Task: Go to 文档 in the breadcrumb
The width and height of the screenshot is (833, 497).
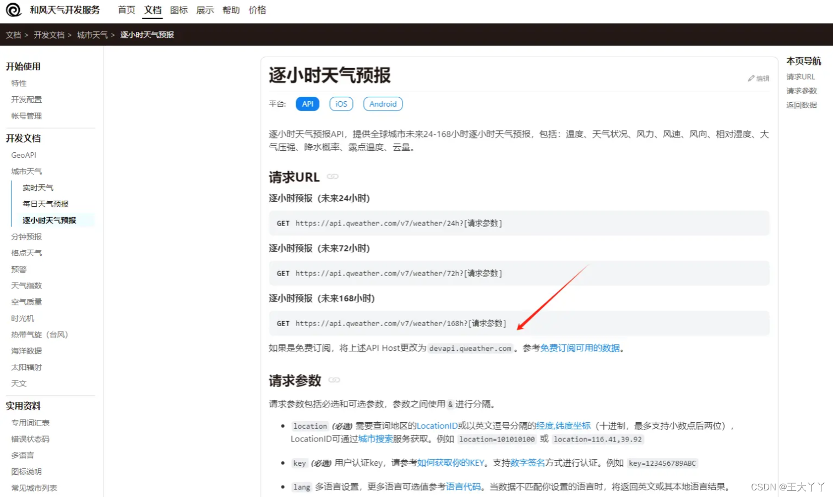Action: (13, 35)
